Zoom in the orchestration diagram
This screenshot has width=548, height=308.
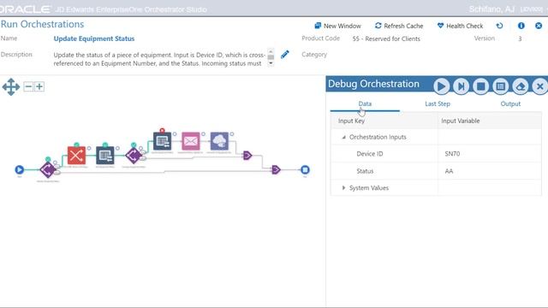(39, 86)
